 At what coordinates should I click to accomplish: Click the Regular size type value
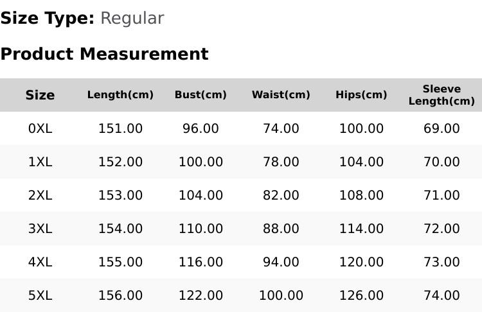point(132,18)
